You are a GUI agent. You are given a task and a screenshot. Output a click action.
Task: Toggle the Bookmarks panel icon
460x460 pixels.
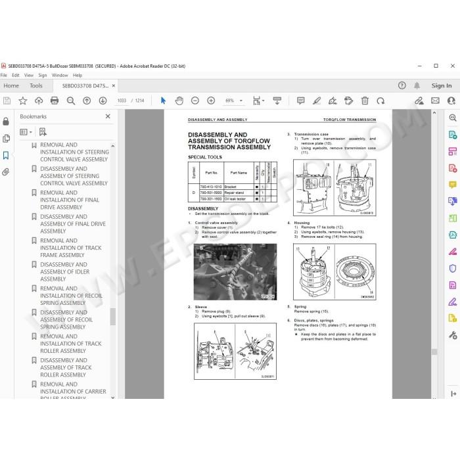coord(6,155)
